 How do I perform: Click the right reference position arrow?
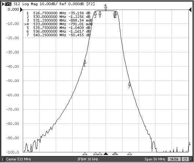click(x=190, y=10)
